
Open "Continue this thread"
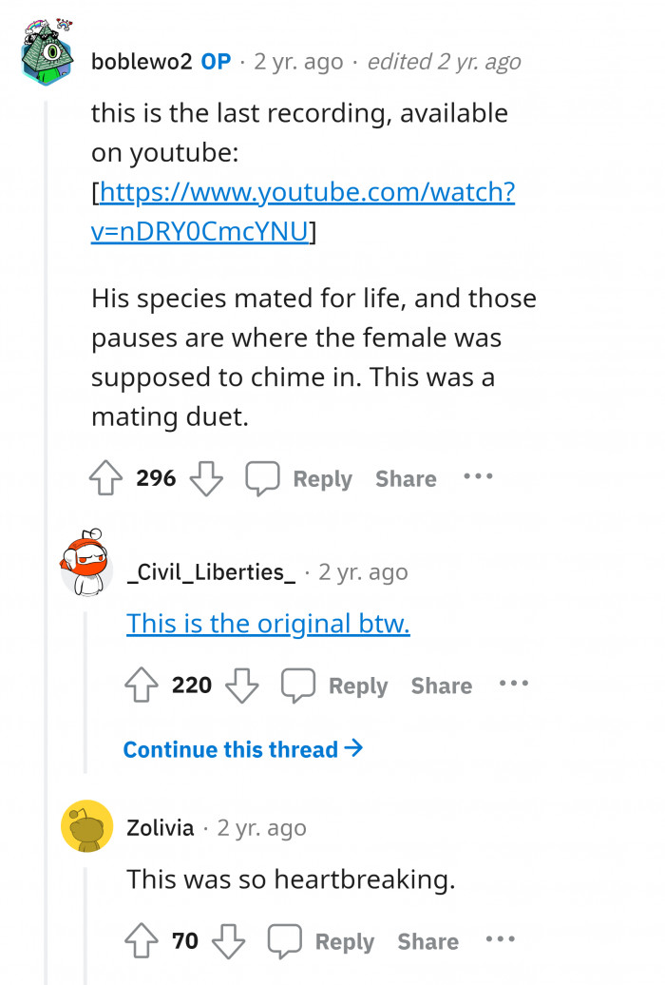pos(243,749)
